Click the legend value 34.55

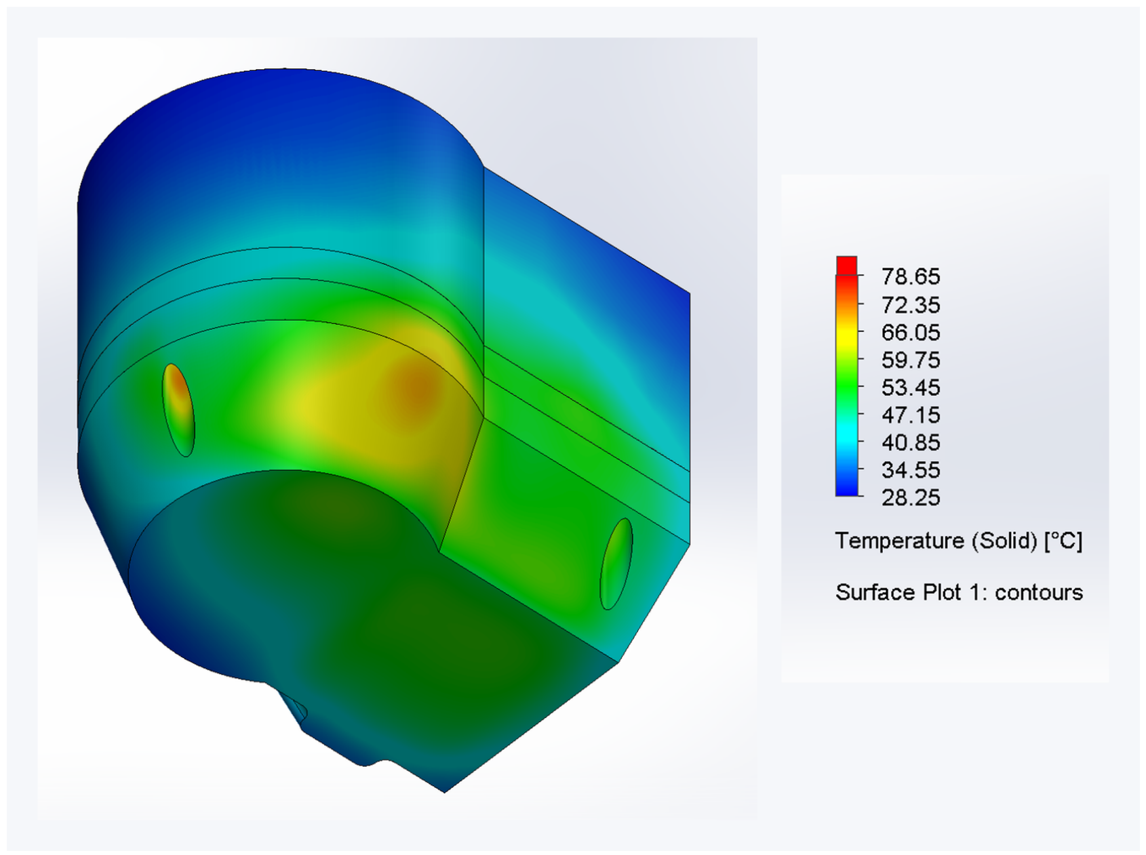tap(911, 470)
